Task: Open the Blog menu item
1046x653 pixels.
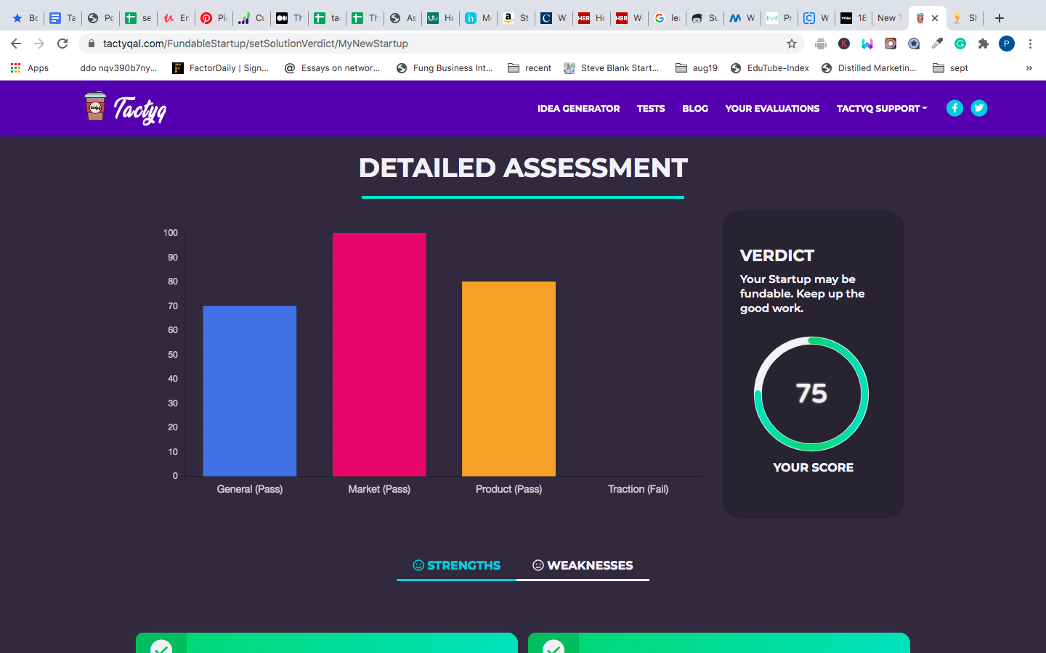Action: point(695,109)
